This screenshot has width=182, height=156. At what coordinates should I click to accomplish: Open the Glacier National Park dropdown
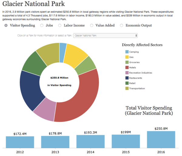[106, 36]
